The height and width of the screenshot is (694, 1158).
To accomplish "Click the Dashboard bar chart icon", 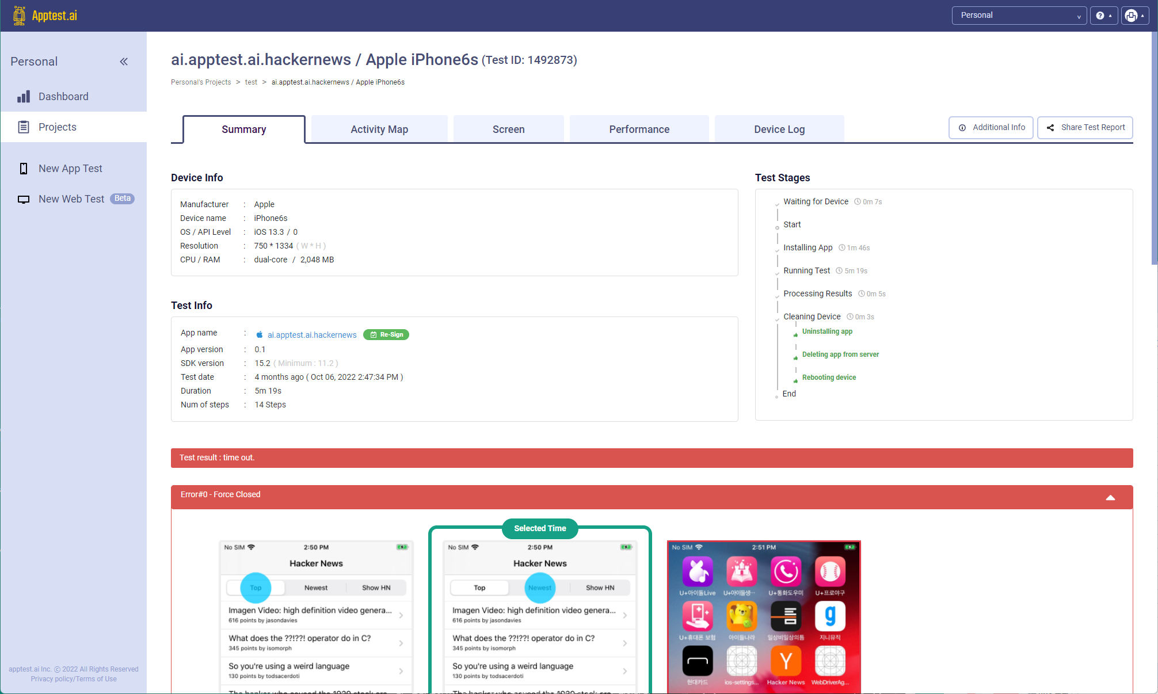I will pyautogui.click(x=24, y=97).
